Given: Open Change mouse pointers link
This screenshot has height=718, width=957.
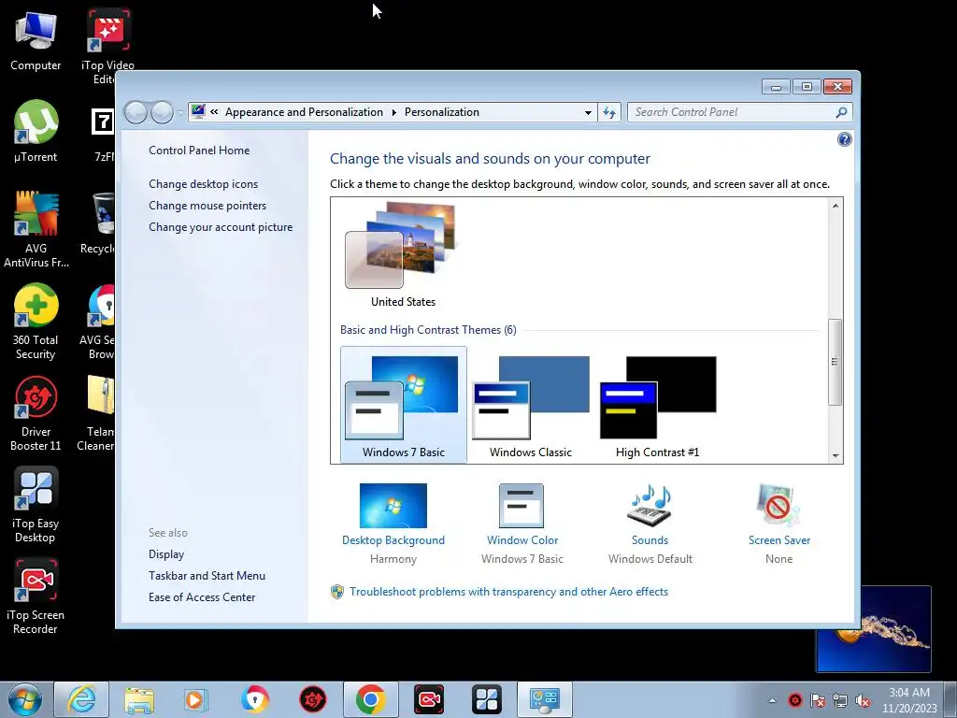Looking at the screenshot, I should [x=207, y=206].
